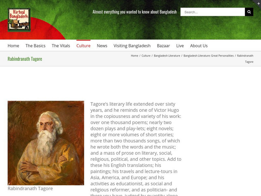Viewport: 261px width, 196px height.
Task: Open The Vitals menu
Action: [61, 46]
